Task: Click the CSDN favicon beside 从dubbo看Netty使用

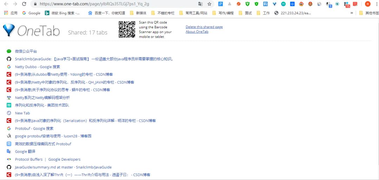Action: click(9, 74)
